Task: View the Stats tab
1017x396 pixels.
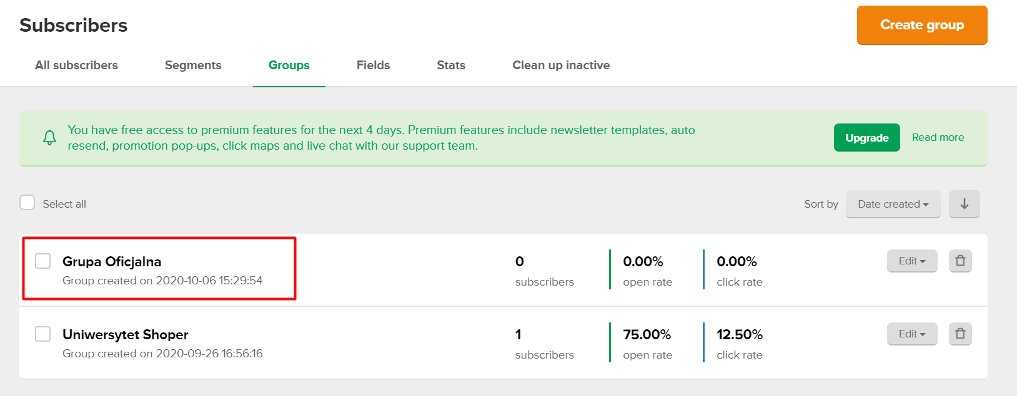Action: pyautogui.click(x=451, y=65)
